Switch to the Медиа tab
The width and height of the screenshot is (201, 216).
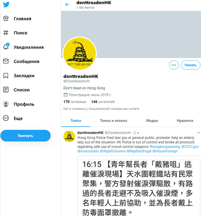pos(152,121)
